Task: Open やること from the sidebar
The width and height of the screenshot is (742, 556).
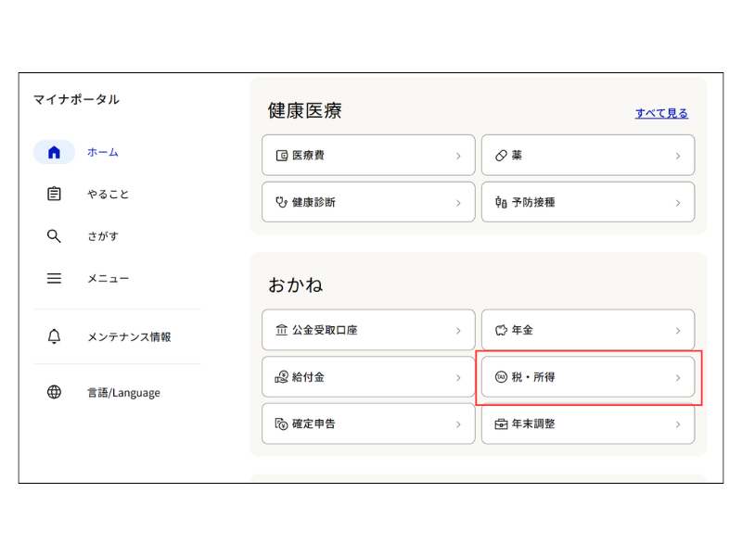Action: tap(109, 194)
